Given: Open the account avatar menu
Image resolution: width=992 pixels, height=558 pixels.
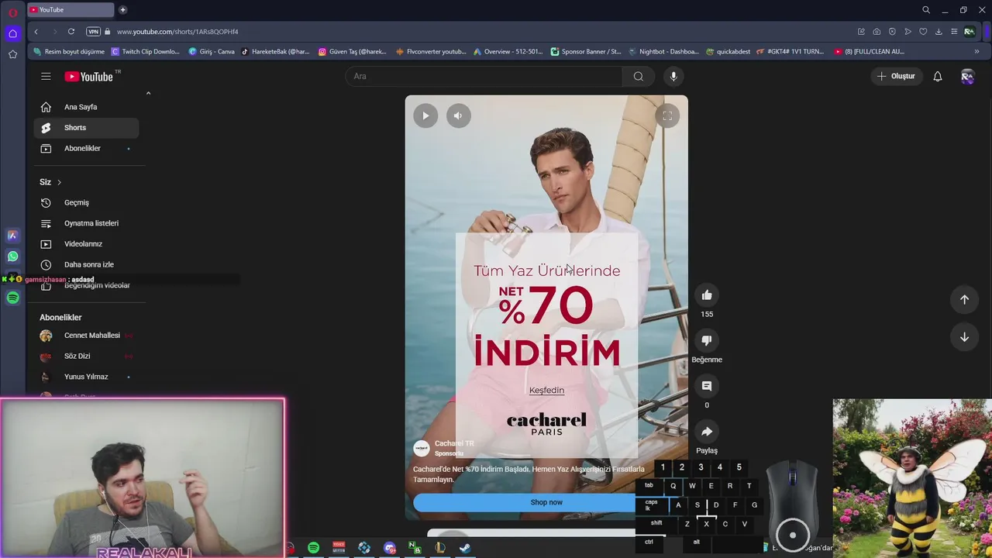Looking at the screenshot, I should click(x=967, y=76).
